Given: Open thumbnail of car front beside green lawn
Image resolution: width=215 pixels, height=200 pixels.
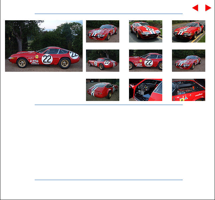Looking at the screenshot, I should 146,31.
